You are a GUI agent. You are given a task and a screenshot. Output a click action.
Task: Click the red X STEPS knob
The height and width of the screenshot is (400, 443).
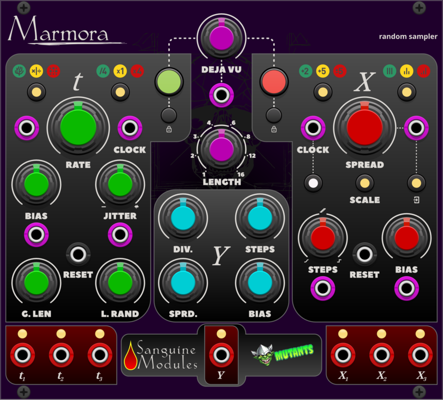tap(323, 238)
